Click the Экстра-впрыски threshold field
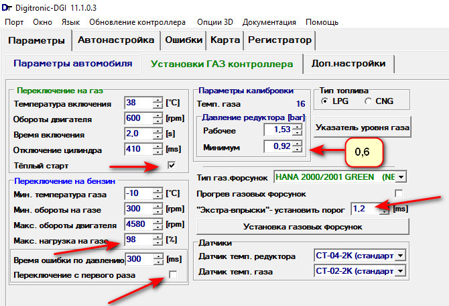Image resolution: width=449 pixels, height=306 pixels. coord(366,209)
